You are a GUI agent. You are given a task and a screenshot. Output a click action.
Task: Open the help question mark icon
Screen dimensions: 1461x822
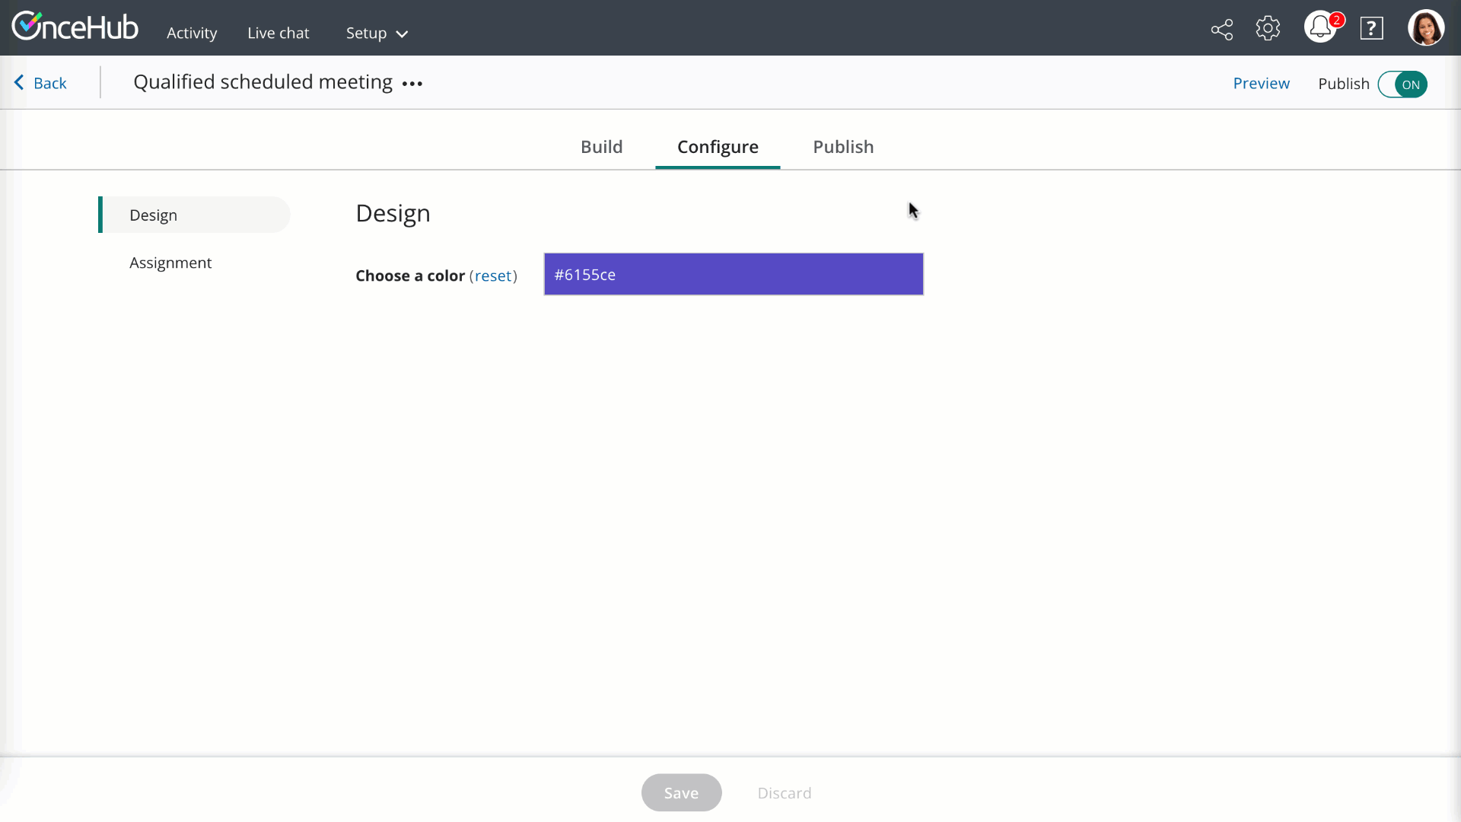pyautogui.click(x=1371, y=29)
